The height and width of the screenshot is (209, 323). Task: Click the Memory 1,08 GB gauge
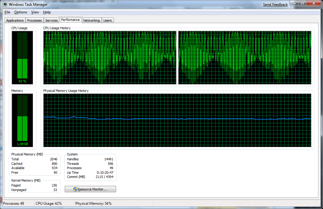tap(22, 120)
